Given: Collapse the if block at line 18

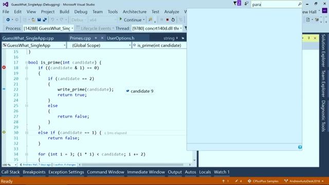Looking at the screenshot, I should tap(26, 68).
